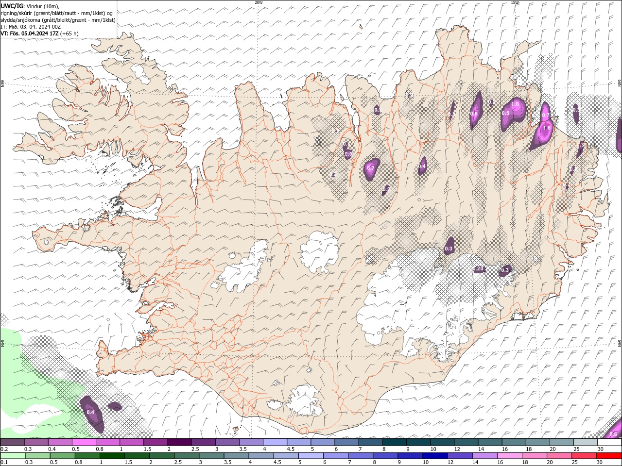Click the first dusty purple snow legend swatch
The width and height of the screenshot is (622, 466).
coord(13,442)
